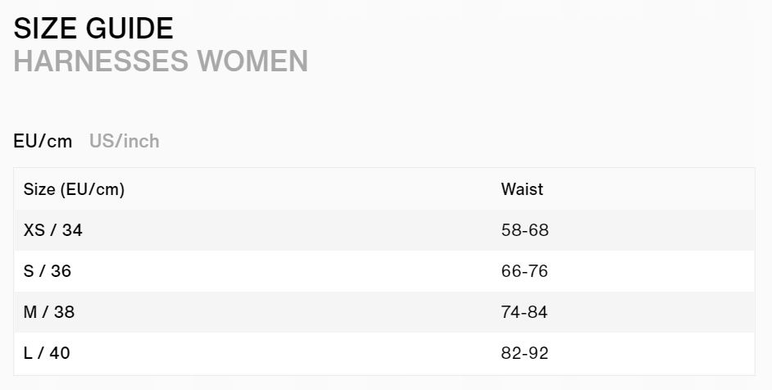Click the 66-76 waist value
772x390 pixels.
pyautogui.click(x=525, y=271)
